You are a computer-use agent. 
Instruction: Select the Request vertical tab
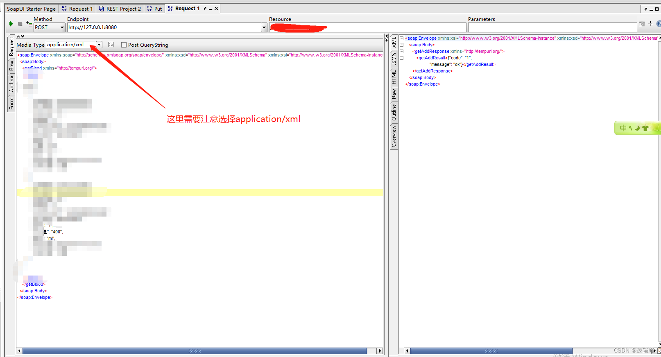click(x=11, y=46)
